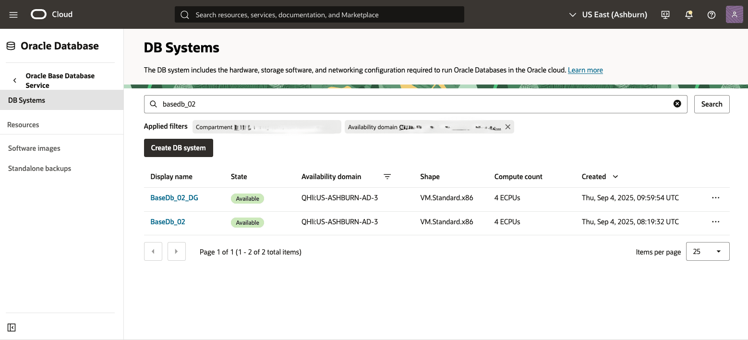Open the user profile avatar menu

point(734,14)
